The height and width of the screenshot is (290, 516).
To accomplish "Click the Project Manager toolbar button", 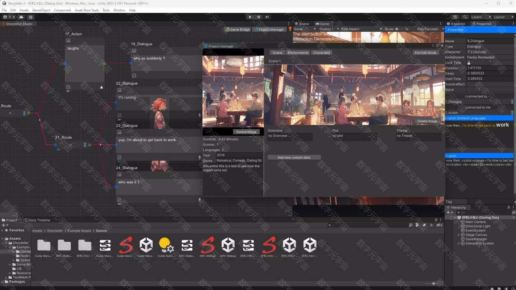I will click(269, 29).
